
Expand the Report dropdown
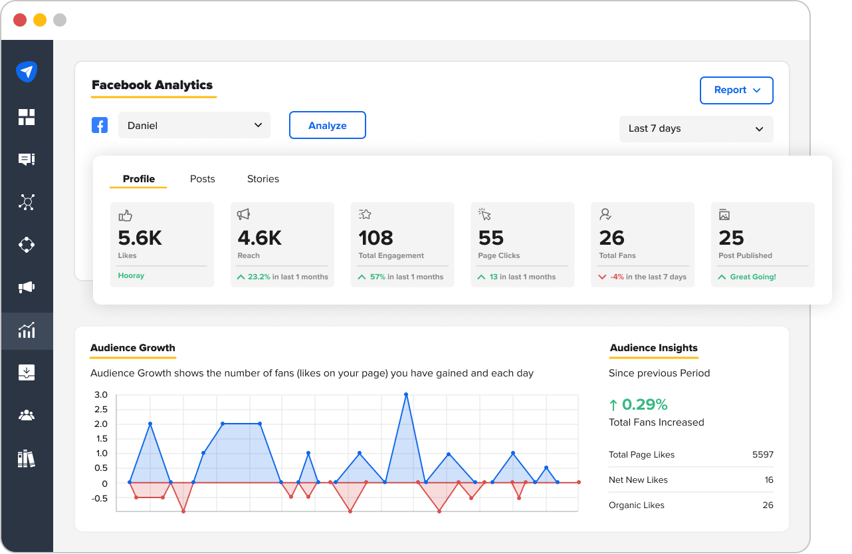(x=736, y=90)
